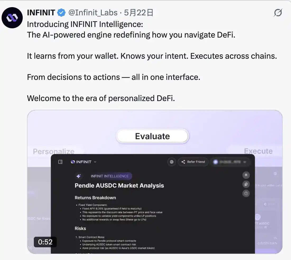Open the 5月22日 tweet date link
Viewport: 291px width, 260px height.
click(x=139, y=13)
